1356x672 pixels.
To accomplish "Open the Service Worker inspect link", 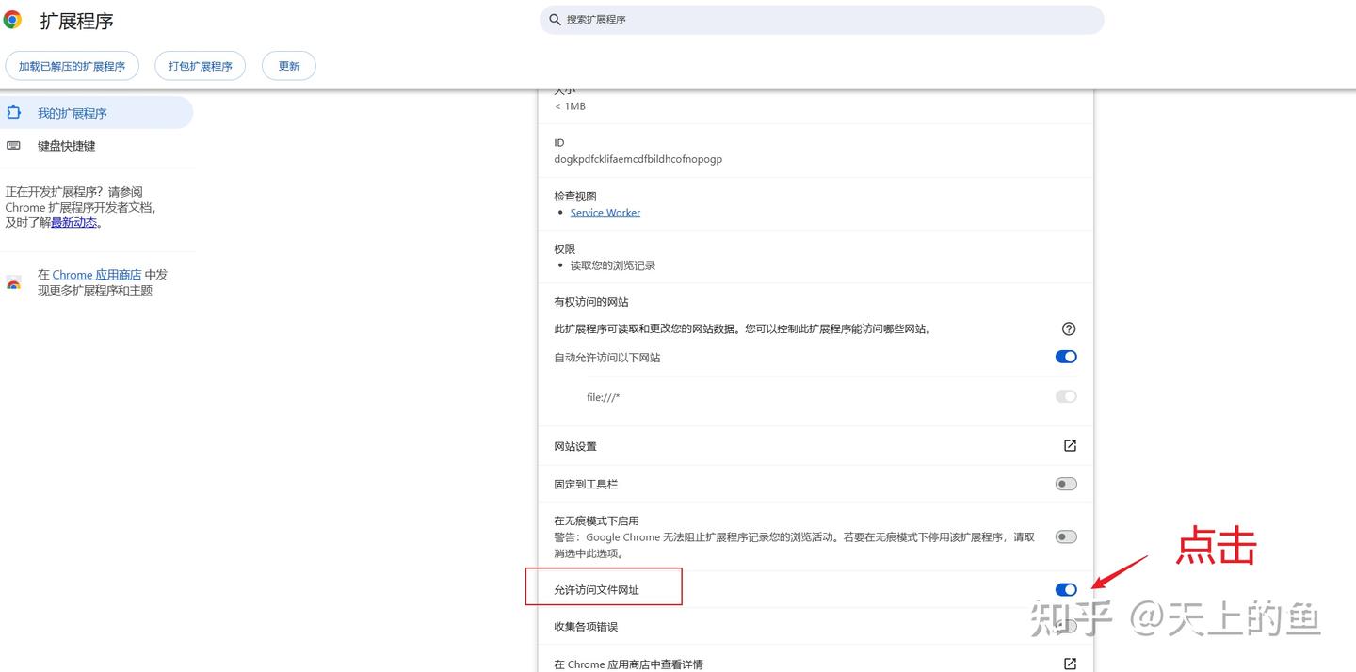I will pos(605,213).
